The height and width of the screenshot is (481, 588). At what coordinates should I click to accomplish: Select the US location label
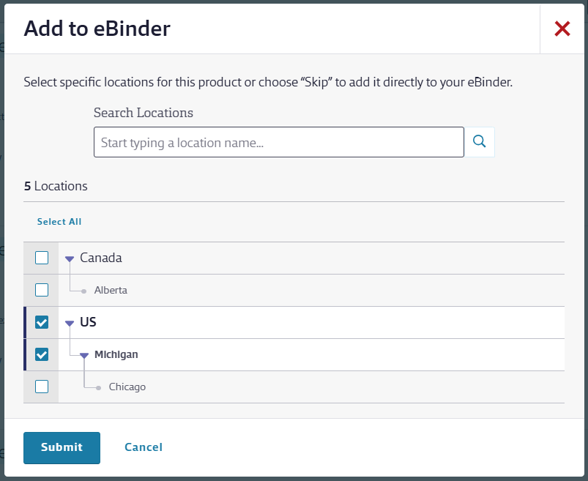pos(88,322)
